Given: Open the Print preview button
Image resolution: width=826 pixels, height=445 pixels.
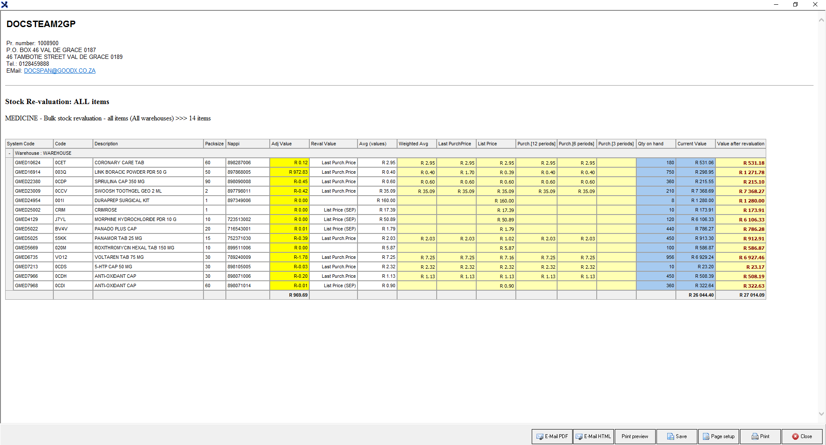Looking at the screenshot, I should click(635, 436).
